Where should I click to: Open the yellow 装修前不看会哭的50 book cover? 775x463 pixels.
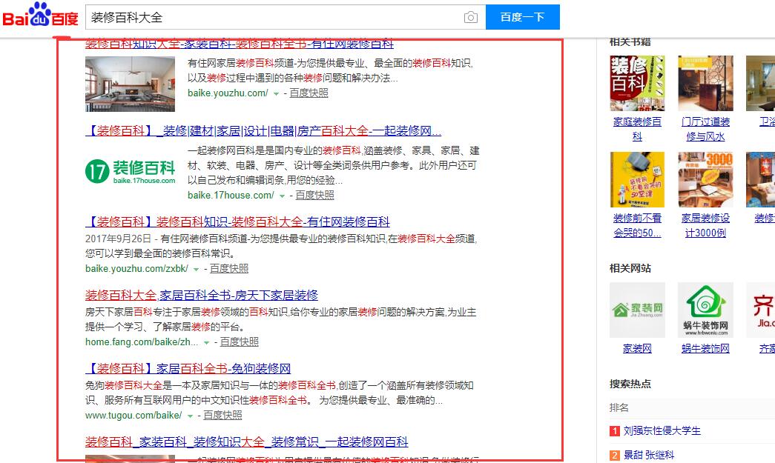point(637,180)
